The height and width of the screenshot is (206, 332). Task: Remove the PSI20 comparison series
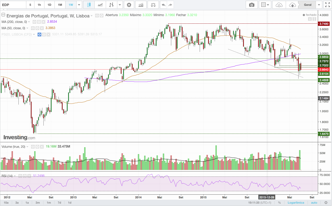[48, 35]
